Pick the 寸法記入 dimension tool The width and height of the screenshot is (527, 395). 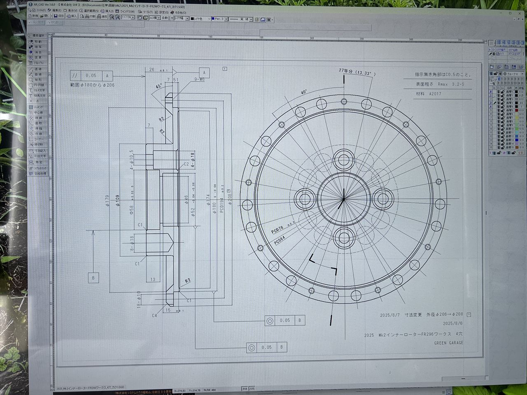38,151
